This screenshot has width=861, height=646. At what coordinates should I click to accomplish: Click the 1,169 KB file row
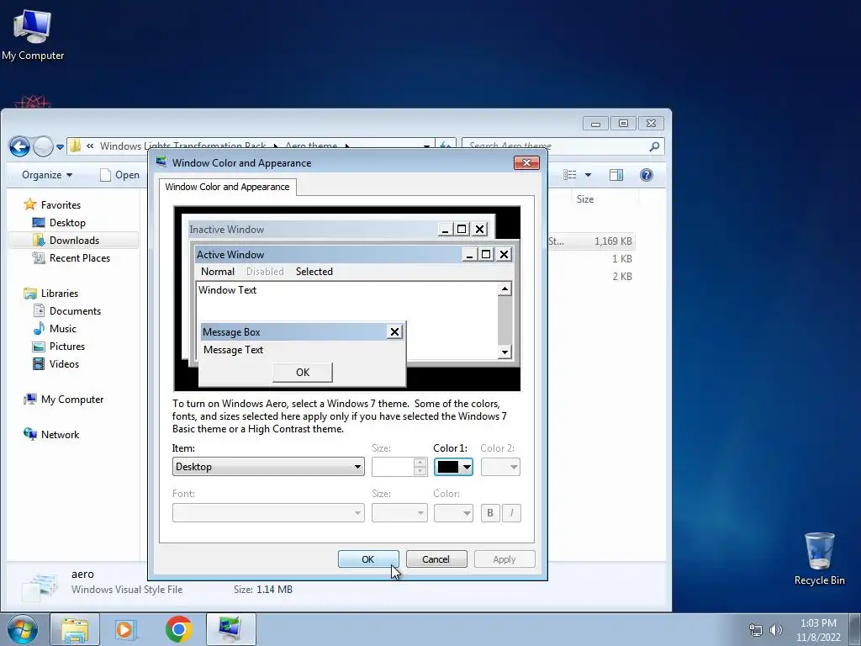pos(592,241)
